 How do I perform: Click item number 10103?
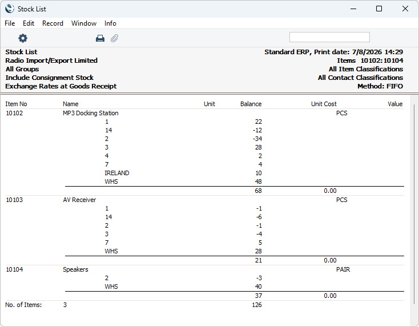pos(14,200)
